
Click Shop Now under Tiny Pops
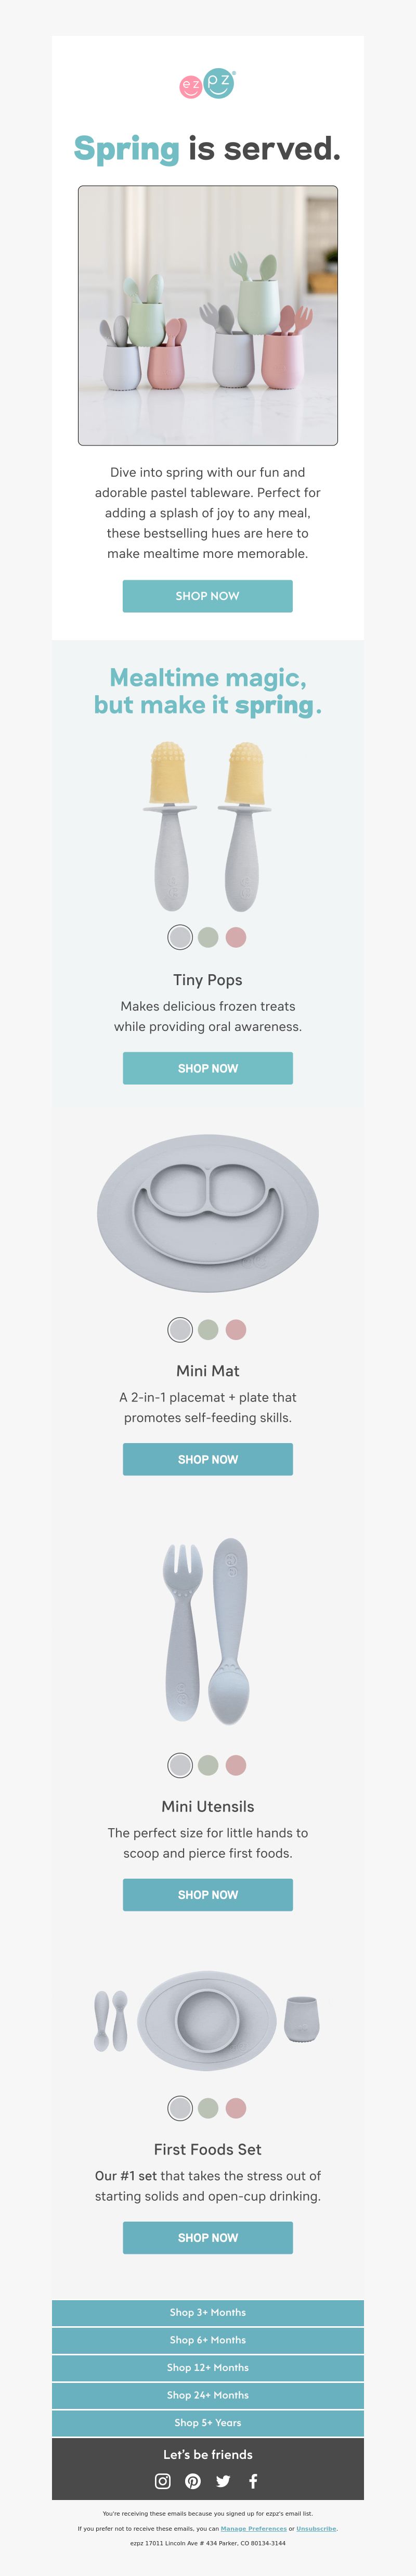click(208, 1068)
